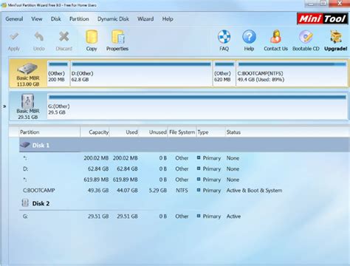The width and height of the screenshot is (350, 266).
Task: Open the Dynamic Disk menu
Action: (x=113, y=19)
